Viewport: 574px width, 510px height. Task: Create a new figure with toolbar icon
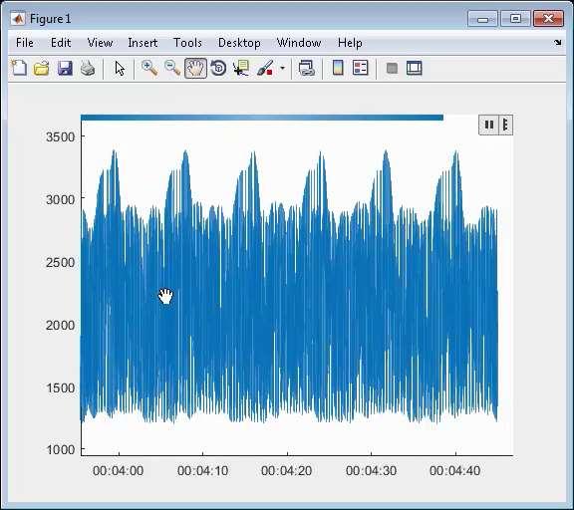point(19,68)
